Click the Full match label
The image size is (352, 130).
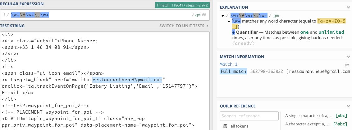(x=233, y=72)
